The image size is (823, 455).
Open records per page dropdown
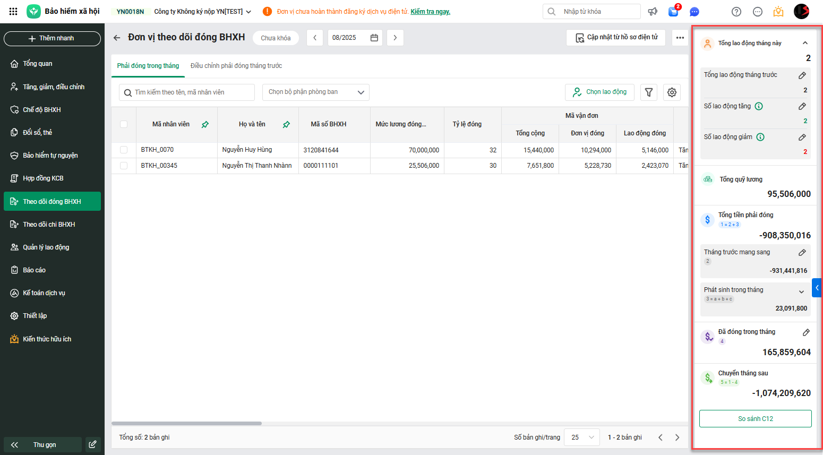581,437
